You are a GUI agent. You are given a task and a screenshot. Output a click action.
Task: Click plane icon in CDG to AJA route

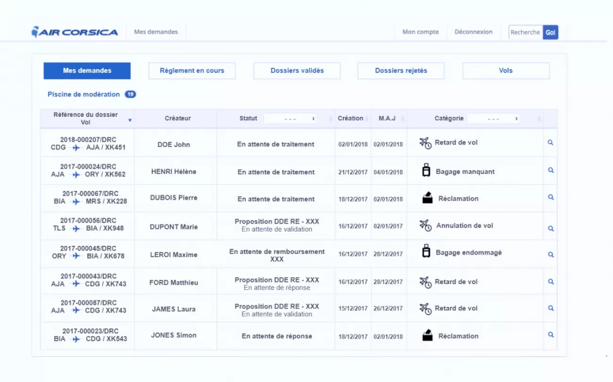[x=75, y=147]
